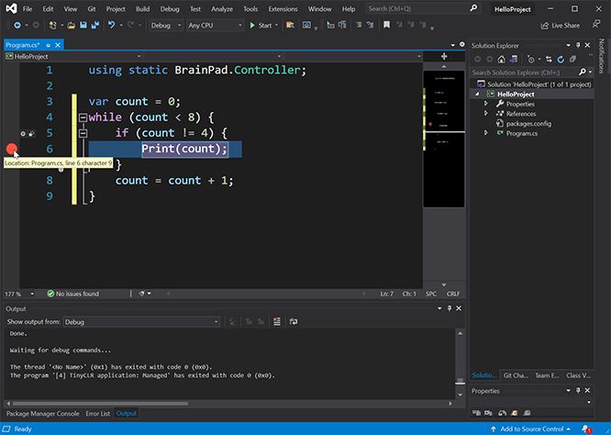The image size is (611, 435).
Task: Click the Undo arrow icon
Action: click(x=112, y=26)
